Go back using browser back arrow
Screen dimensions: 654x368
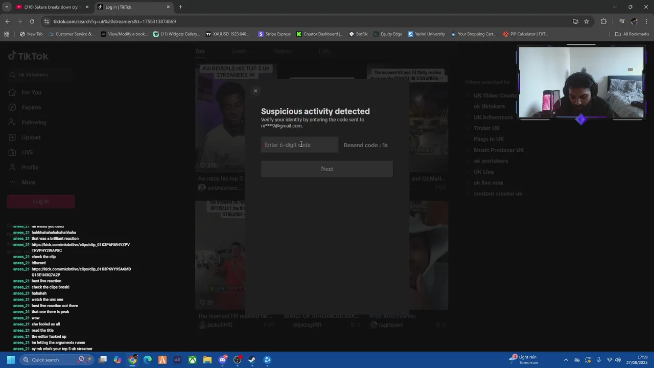click(x=7, y=21)
